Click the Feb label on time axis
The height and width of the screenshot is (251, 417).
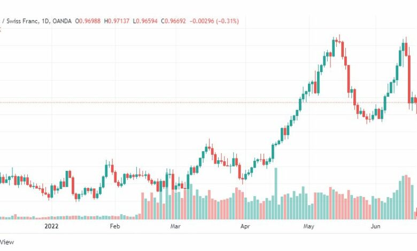coord(115,226)
